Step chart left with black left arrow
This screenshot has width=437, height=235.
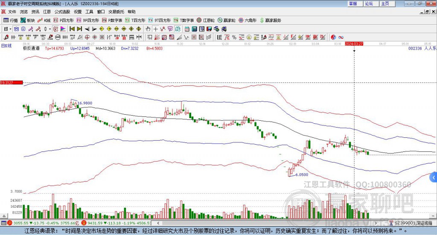pyautogui.click(x=87, y=29)
